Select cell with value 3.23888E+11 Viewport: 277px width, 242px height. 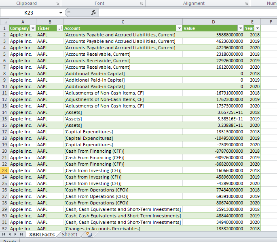[214, 125]
